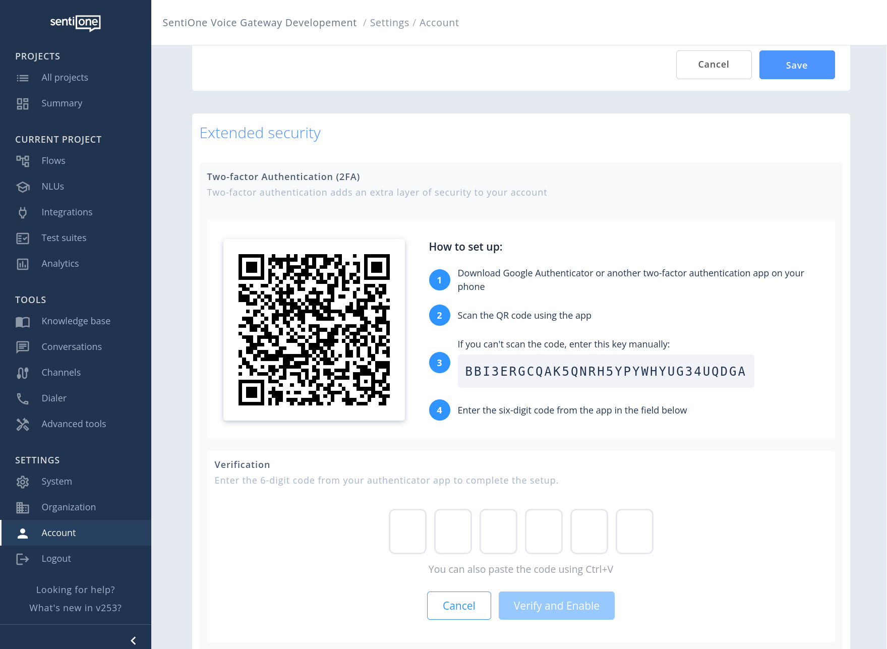Viewport: 887px width, 649px height.
Task: Click the 'How to set up:' heading
Action: 465,247
